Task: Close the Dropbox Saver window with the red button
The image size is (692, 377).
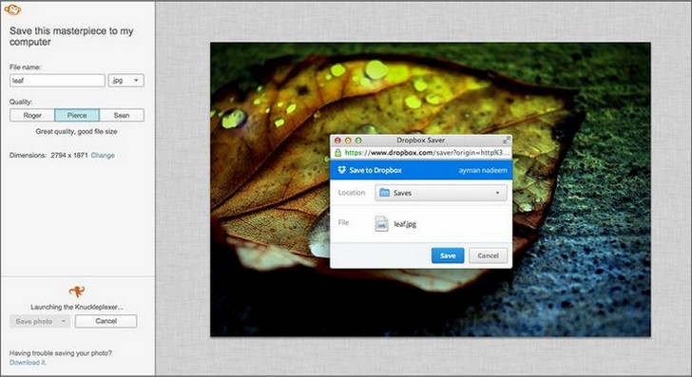Action: click(337, 141)
